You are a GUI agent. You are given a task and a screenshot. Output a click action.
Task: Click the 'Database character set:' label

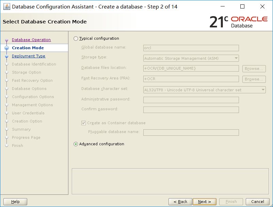click(x=105, y=89)
